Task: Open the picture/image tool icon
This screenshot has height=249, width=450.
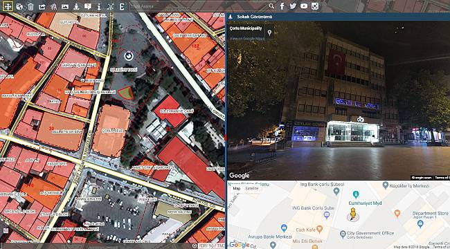Action: coord(65,6)
